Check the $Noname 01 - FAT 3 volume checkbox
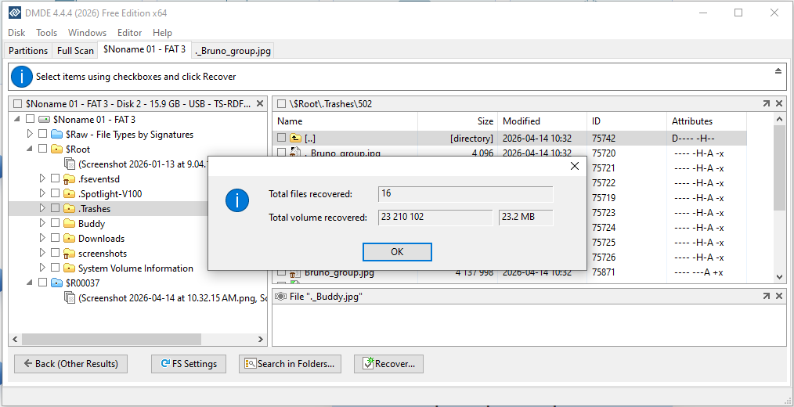 coord(30,120)
